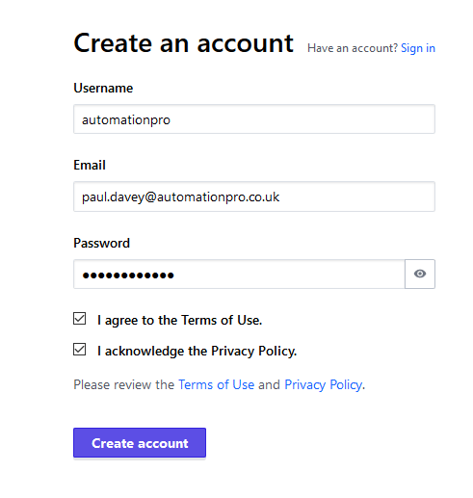Click the Email field label

click(x=90, y=165)
